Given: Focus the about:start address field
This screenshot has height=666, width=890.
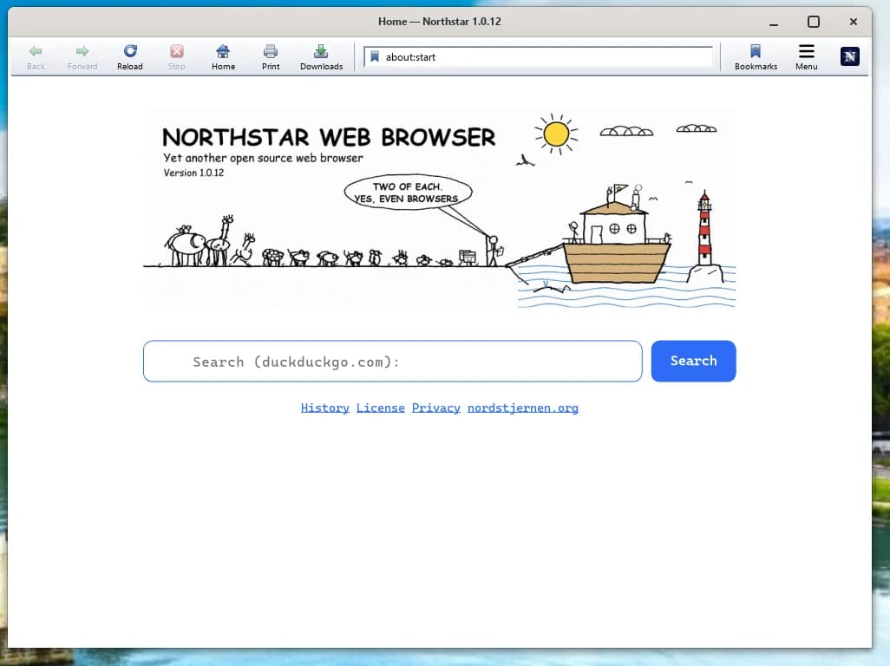Looking at the screenshot, I should click(x=538, y=56).
